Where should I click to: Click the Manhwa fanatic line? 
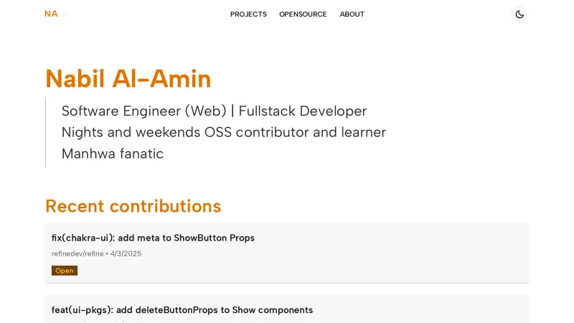pyautogui.click(x=113, y=154)
